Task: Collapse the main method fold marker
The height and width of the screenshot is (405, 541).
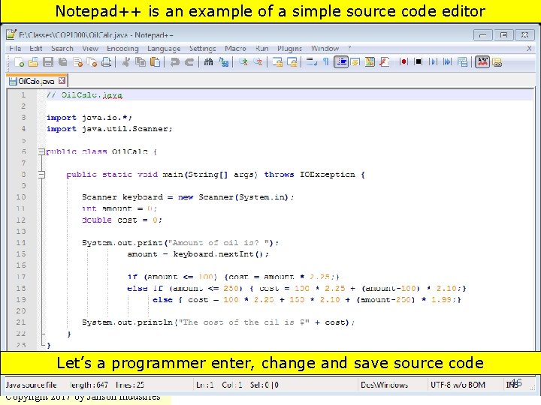Action: 41,174
